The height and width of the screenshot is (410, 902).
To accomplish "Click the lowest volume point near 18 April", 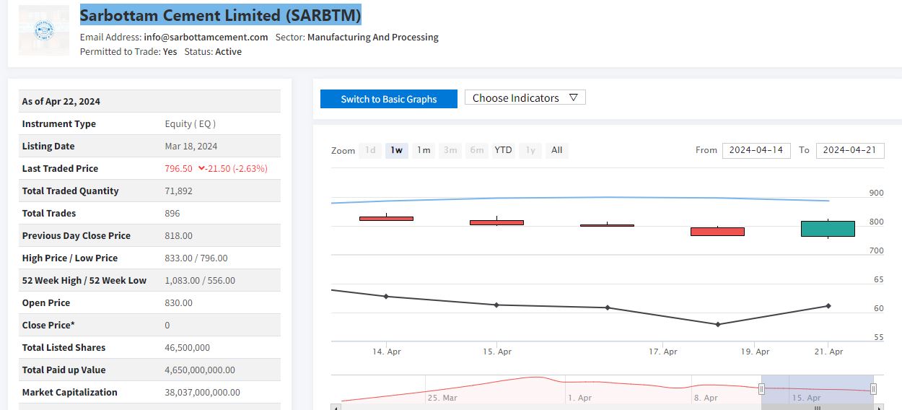I will pos(717,324).
